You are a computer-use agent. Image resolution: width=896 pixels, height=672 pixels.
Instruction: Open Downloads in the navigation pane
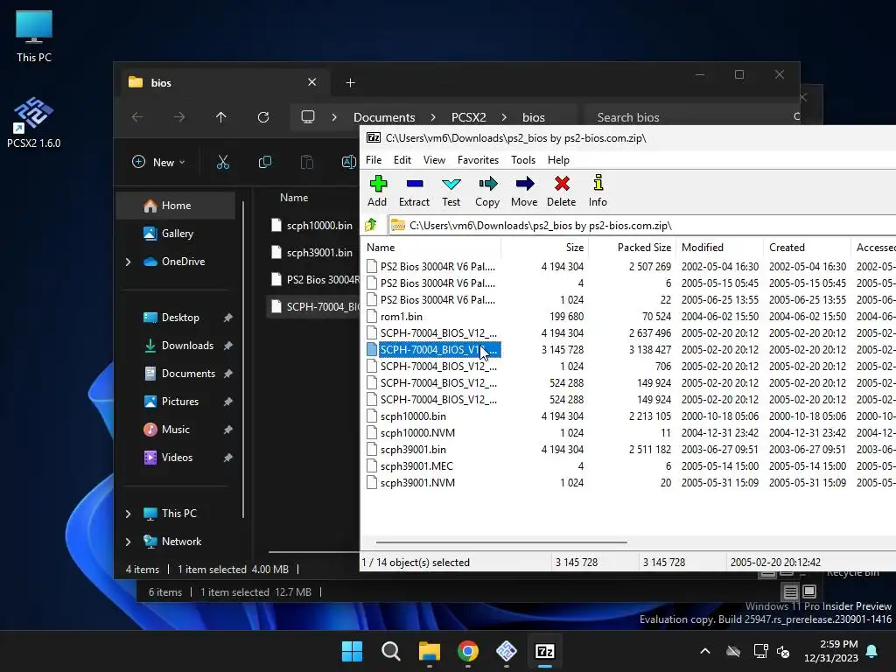[175, 346]
